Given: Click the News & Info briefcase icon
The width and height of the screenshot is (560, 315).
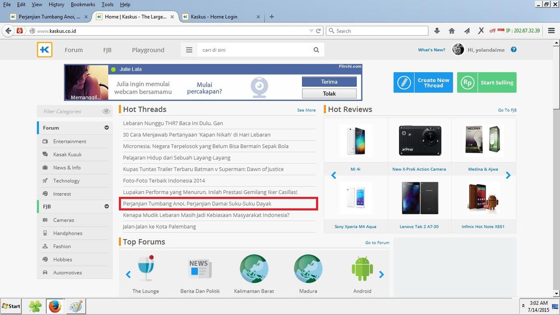Looking at the screenshot, I should tap(45, 168).
